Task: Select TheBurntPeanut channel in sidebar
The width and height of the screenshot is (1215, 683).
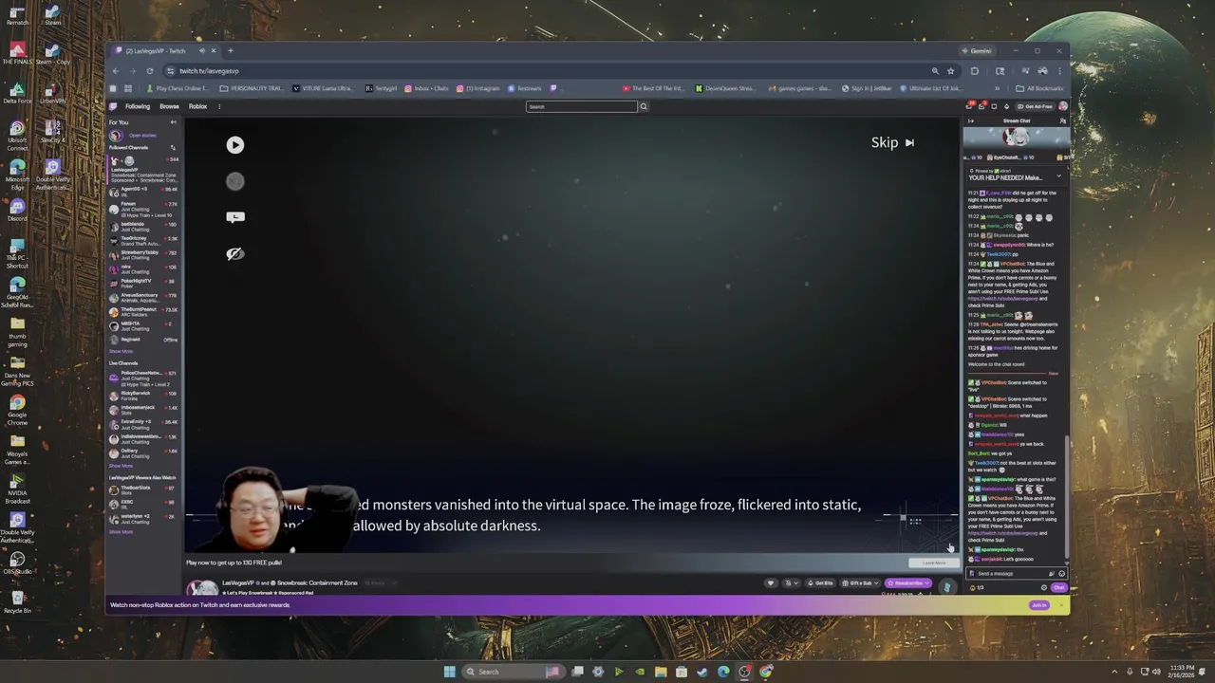Action: [143, 312]
